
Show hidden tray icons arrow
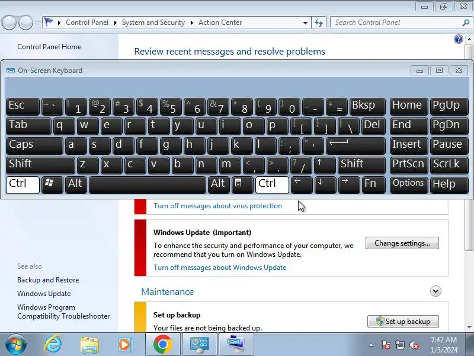[371, 345]
